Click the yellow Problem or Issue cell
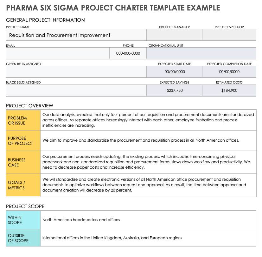The width and height of the screenshot is (262, 257). 23,120
